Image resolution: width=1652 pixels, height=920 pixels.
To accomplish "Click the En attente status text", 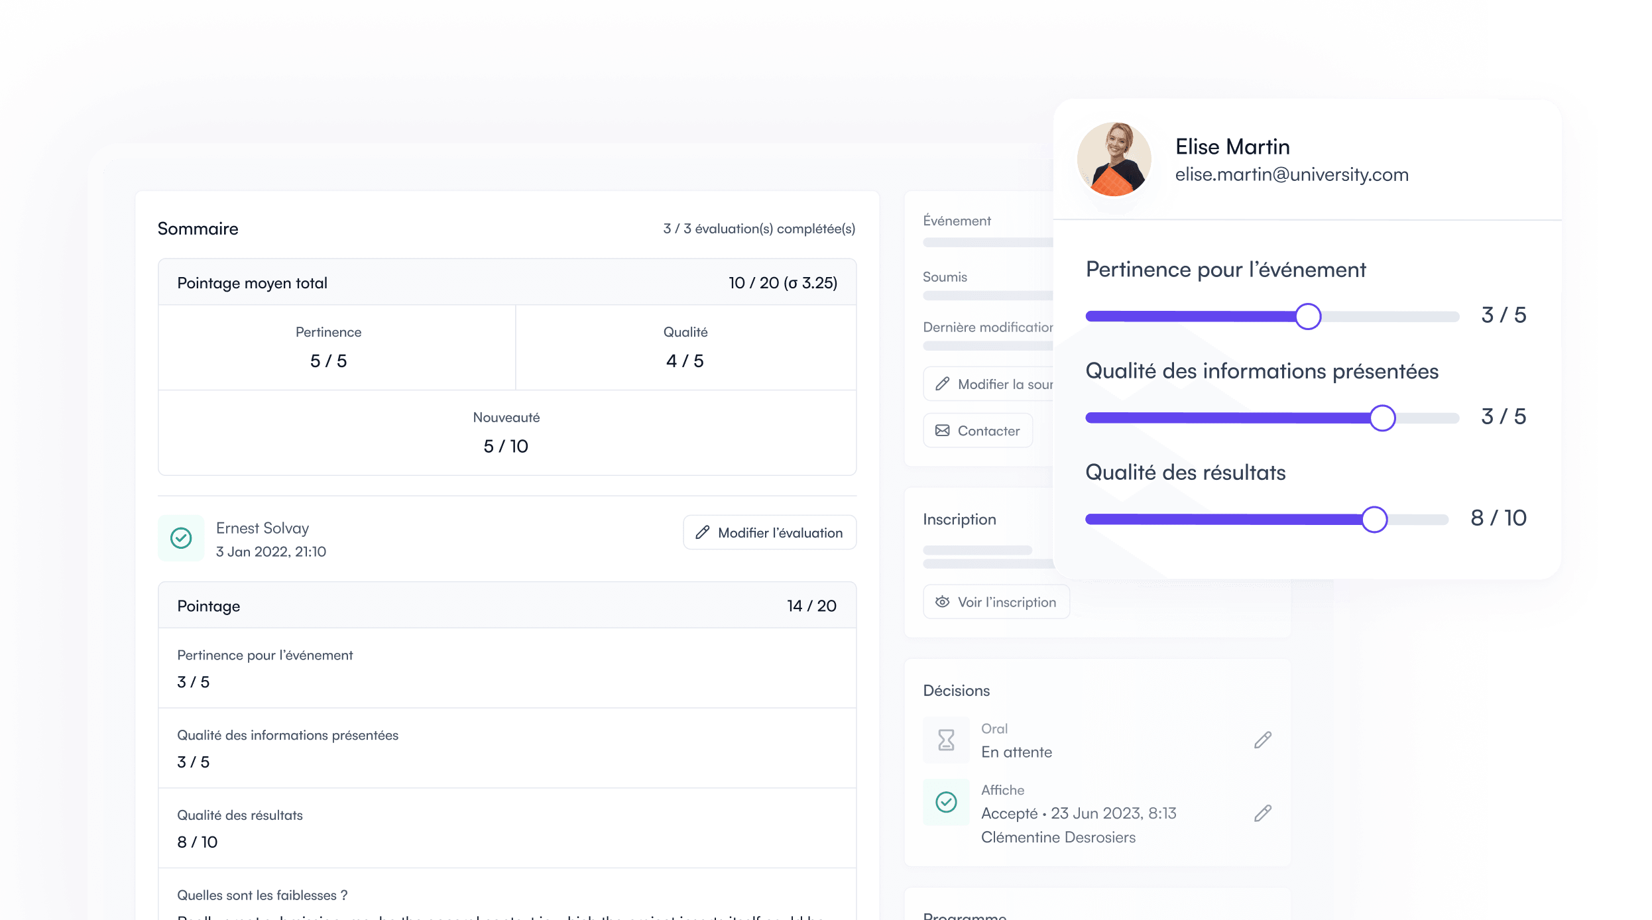I will tap(1016, 752).
